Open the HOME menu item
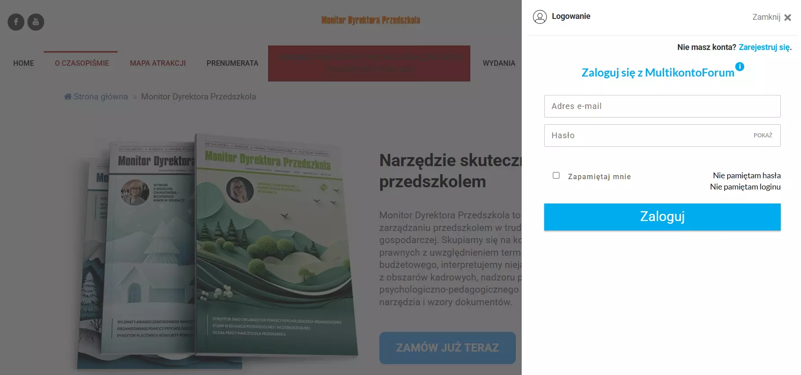This screenshot has height=375, width=801. [23, 63]
